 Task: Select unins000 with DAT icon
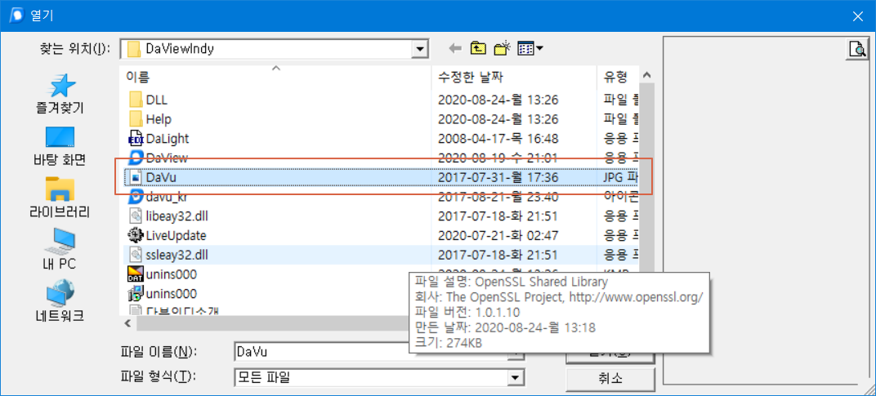(x=163, y=274)
